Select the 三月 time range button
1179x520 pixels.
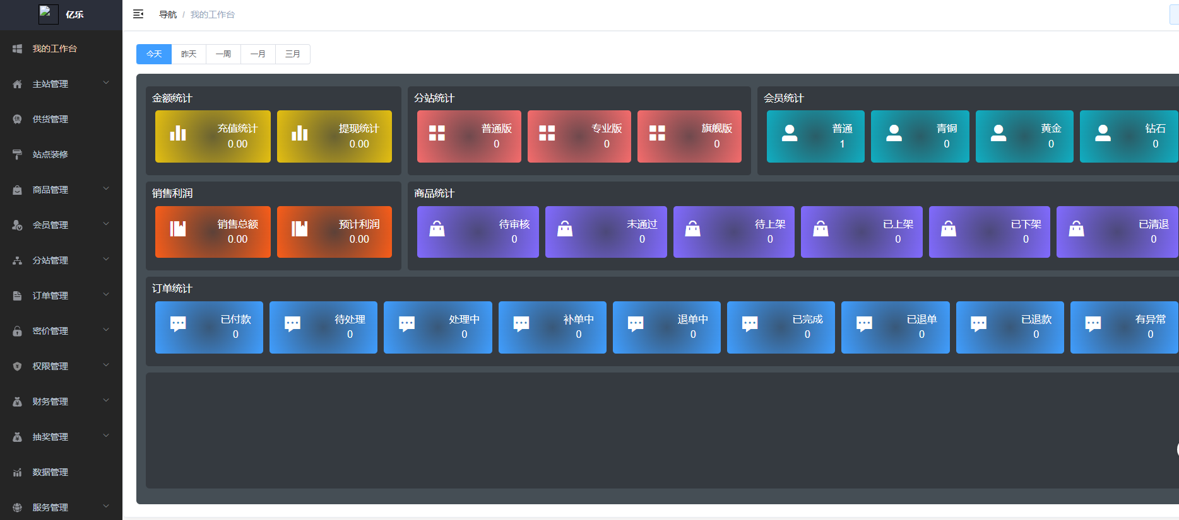click(293, 54)
